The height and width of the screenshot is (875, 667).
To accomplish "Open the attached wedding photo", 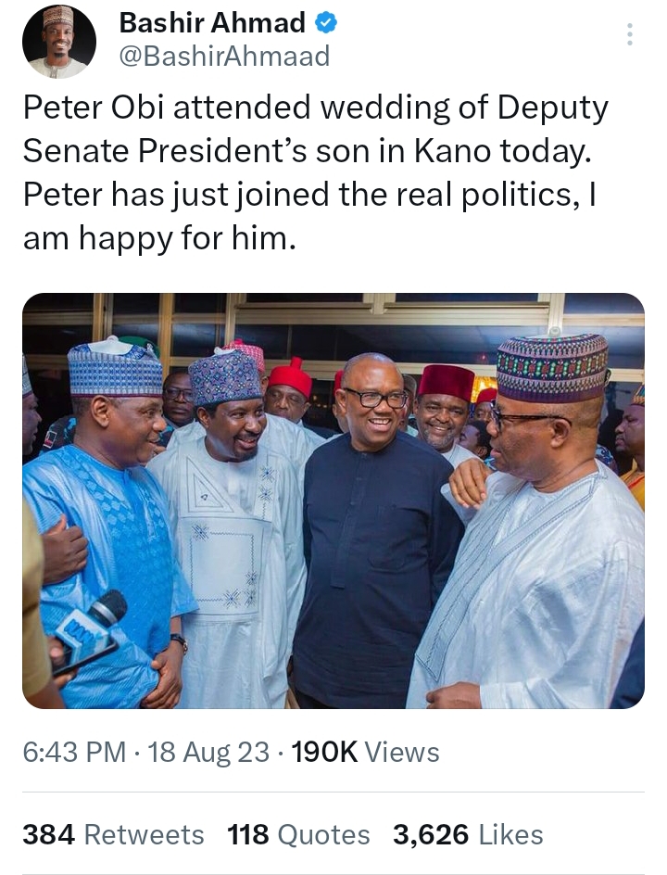I will click(x=333, y=501).
